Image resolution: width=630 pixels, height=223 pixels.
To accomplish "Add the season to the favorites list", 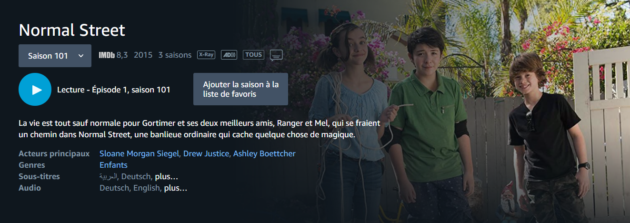I will (x=240, y=89).
